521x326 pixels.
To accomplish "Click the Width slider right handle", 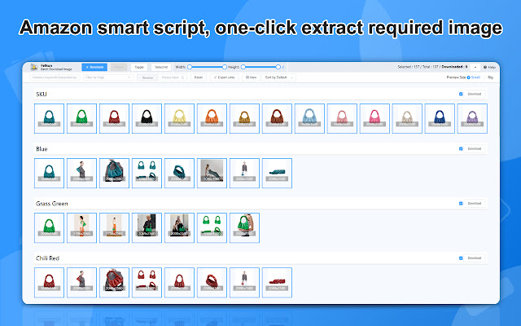I will tap(225, 67).
